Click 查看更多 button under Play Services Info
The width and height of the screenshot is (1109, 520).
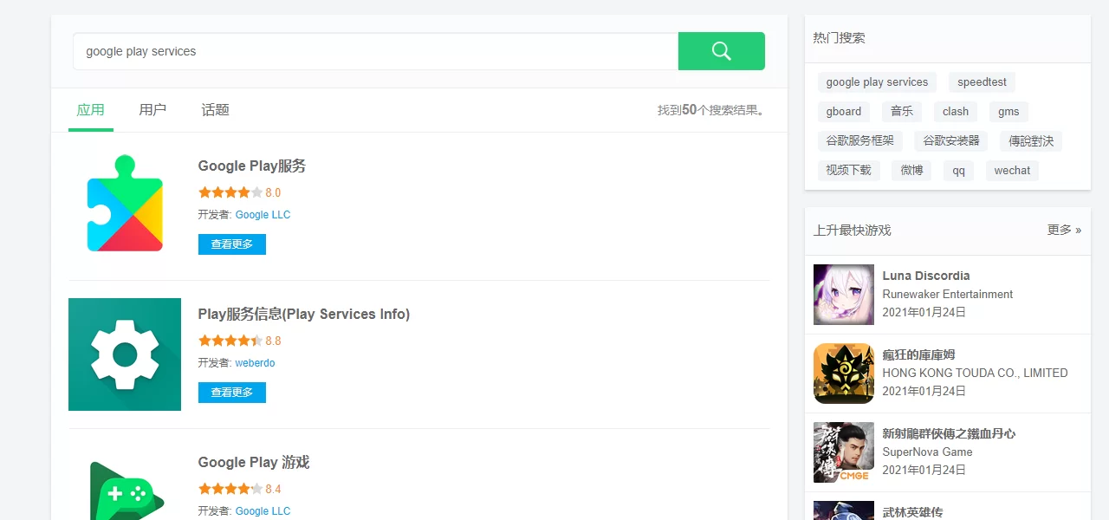pyautogui.click(x=232, y=393)
